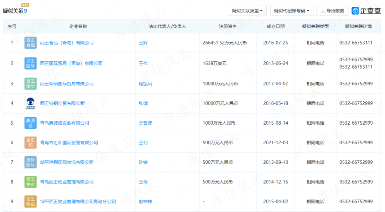Expand the 疑似代记账号码 dropdown
The height and width of the screenshot is (212, 385).
tap(291, 11)
